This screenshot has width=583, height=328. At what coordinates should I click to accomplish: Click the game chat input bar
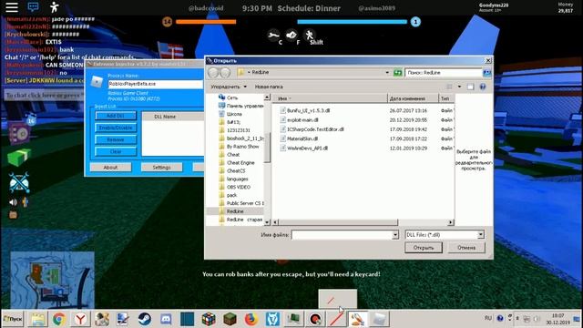(44, 95)
